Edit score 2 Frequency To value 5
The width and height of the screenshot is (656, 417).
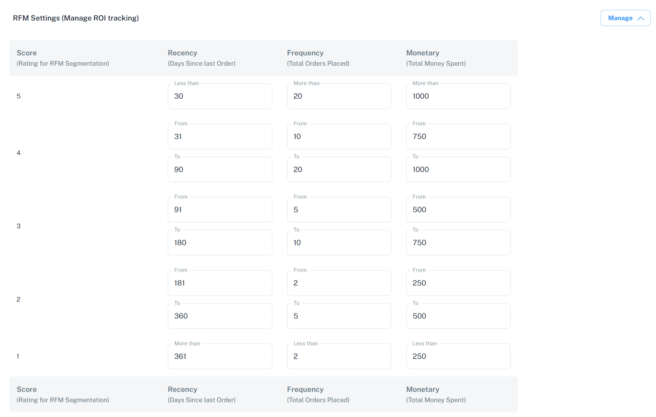coord(339,316)
